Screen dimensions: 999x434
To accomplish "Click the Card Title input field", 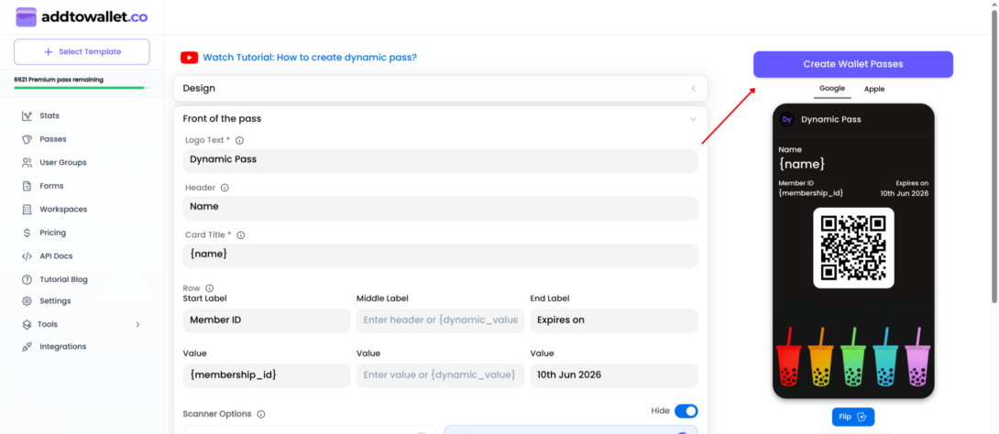I will pos(440,255).
